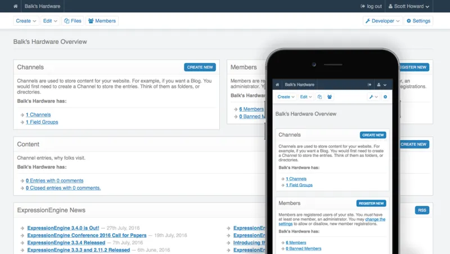Open Balk's Hardware site name in top bar

pyautogui.click(x=42, y=6)
